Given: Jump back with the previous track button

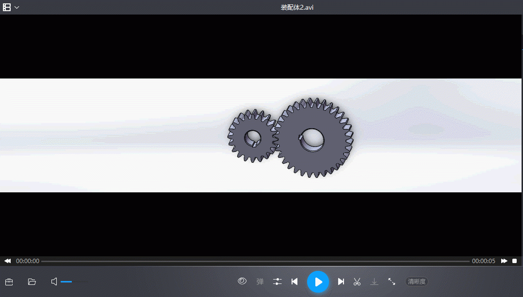Looking at the screenshot, I should (294, 281).
